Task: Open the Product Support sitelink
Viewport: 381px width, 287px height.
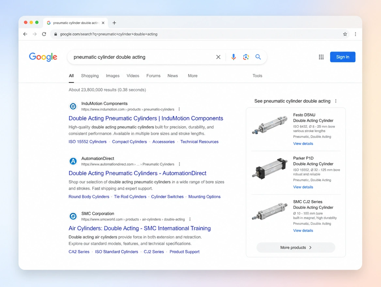Action: point(184,252)
